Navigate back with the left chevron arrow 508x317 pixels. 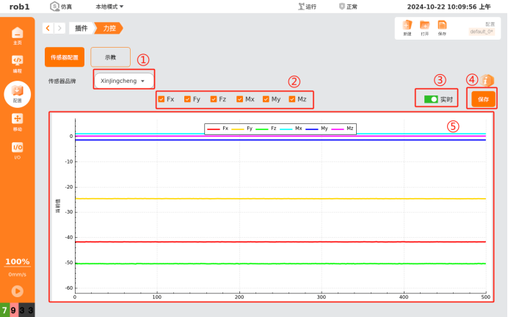point(48,28)
